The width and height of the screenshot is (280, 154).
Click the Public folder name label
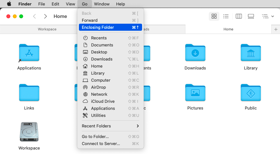(251, 108)
